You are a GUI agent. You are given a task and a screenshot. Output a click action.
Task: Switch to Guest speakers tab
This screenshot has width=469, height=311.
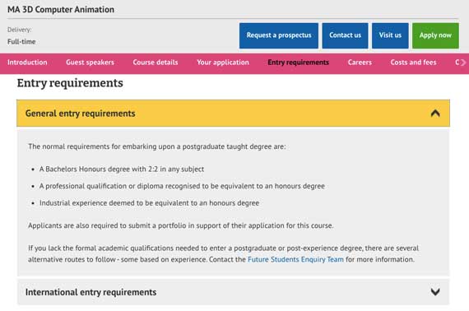tap(90, 63)
